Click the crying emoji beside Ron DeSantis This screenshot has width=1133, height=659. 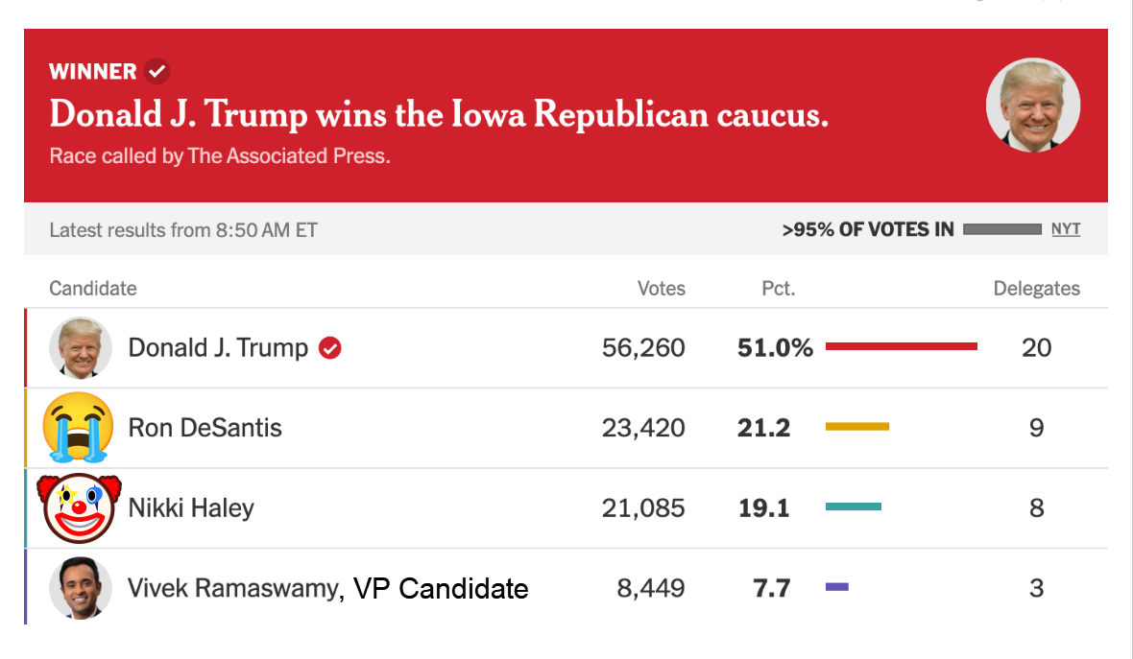coord(79,428)
